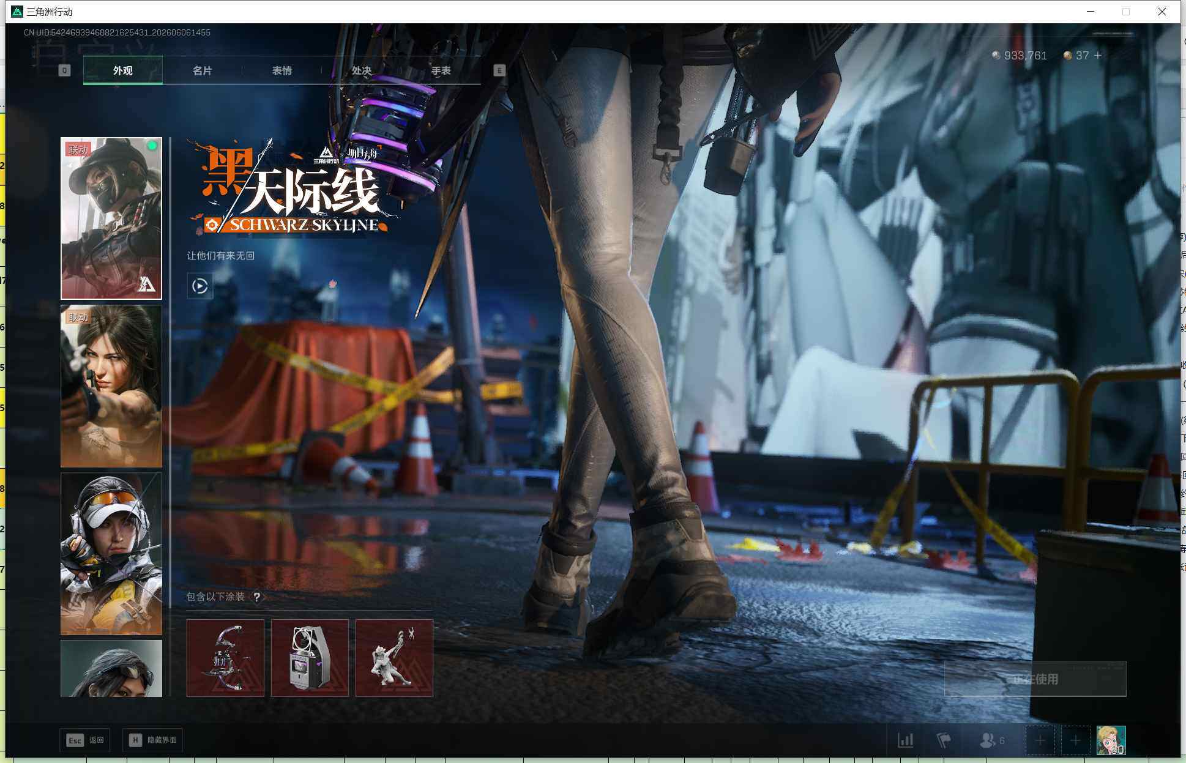Select the masked operator skin with green dot

111,218
